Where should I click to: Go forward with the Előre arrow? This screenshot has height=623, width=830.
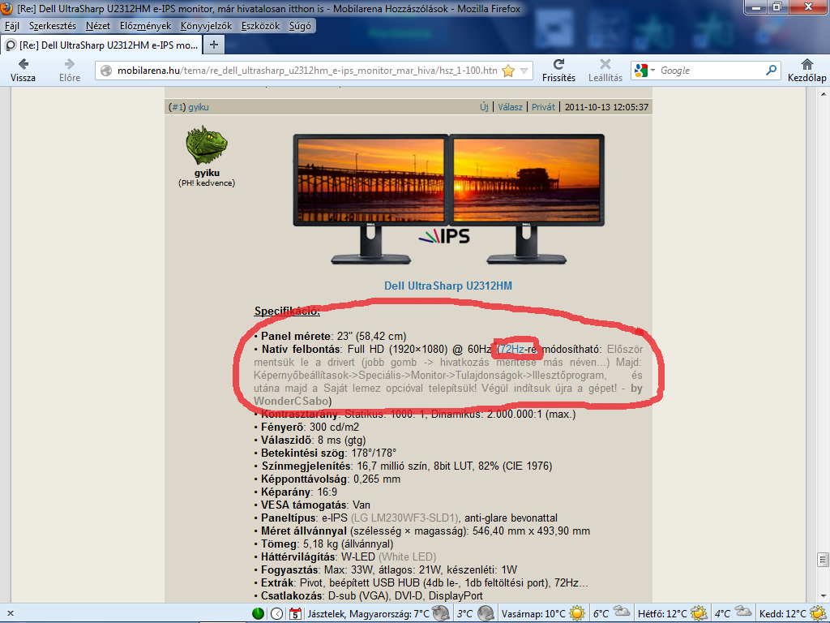[x=70, y=70]
